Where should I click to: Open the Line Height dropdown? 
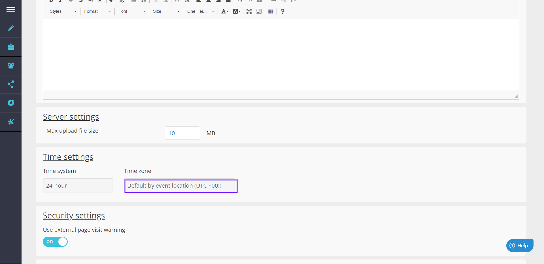tap(200, 11)
